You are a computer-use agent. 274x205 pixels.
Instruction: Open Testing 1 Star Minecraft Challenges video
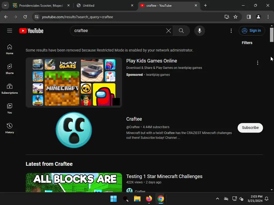coord(164,176)
